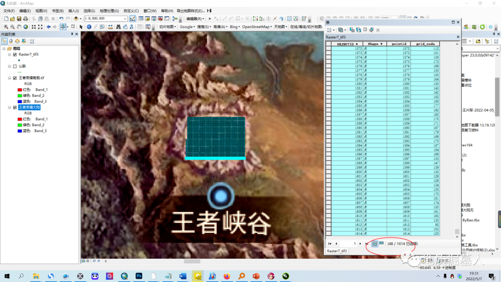Click the Fixed Zoom In arrows icon
The width and height of the screenshot is (501, 282).
pyautogui.click(x=33, y=27)
